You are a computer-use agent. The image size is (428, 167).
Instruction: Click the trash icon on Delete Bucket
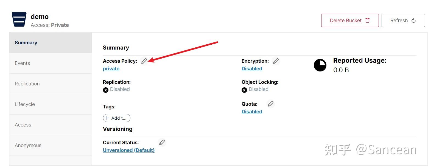click(368, 20)
